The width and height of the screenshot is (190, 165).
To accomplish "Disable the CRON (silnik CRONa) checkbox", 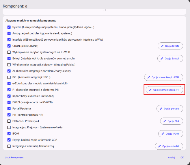I will click(9, 46).
